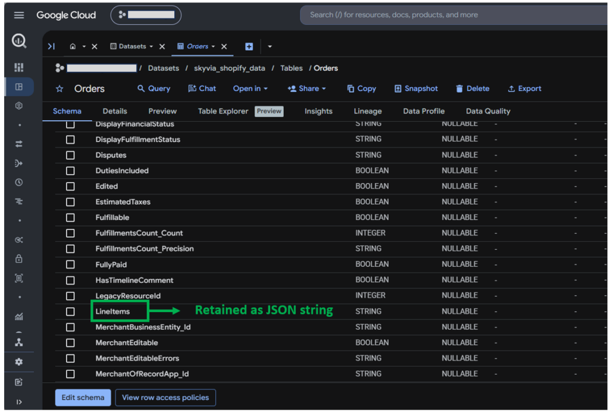Viewport: 609px width, 412px height.
Task: Click the Export button
Action: click(525, 89)
